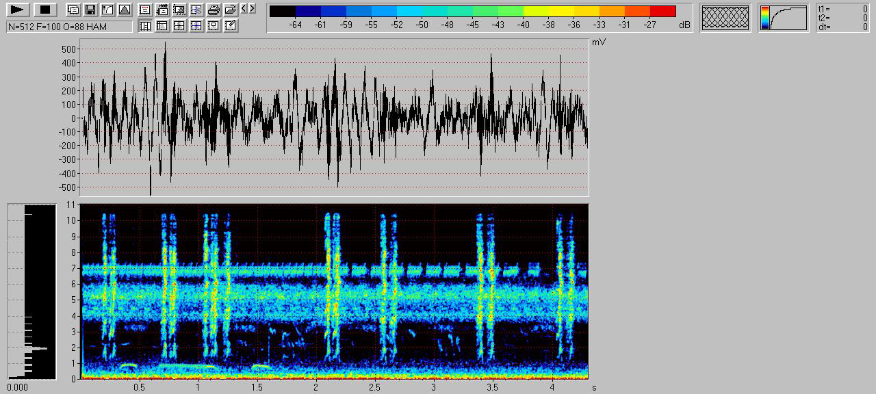Toggle the blue crosshair cursor layout button
This screenshot has width=876, height=394.
point(196,26)
